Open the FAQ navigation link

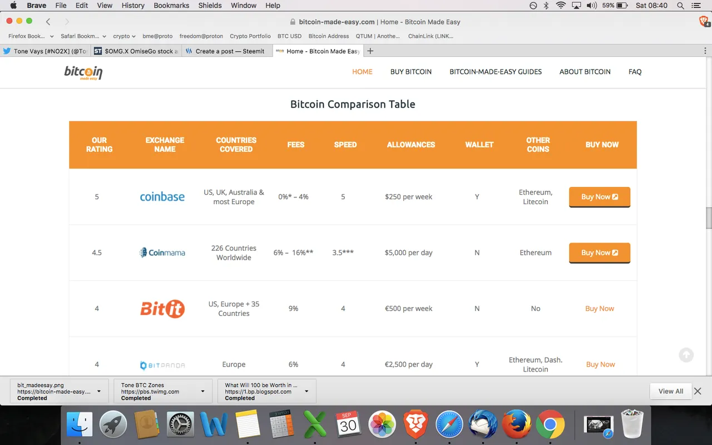pos(635,72)
